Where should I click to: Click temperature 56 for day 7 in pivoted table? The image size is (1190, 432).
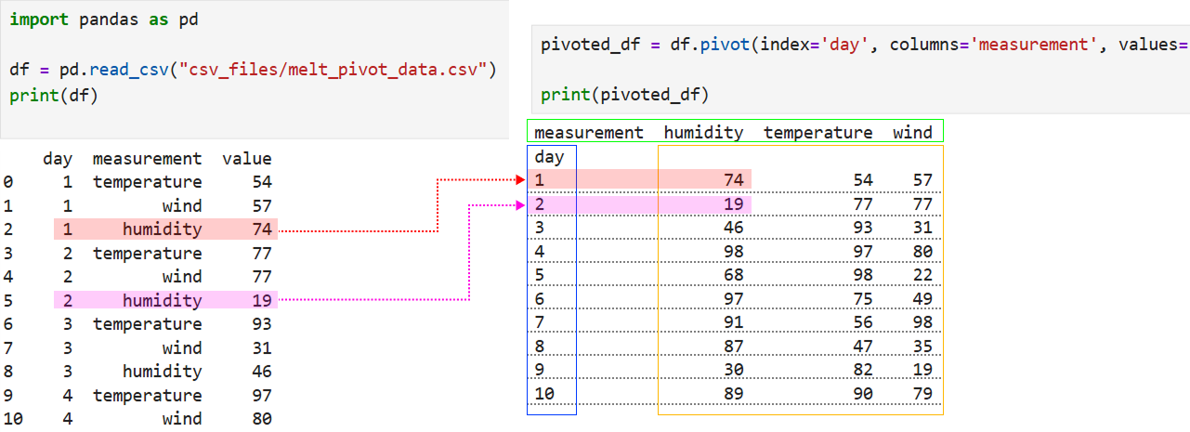[x=862, y=324]
